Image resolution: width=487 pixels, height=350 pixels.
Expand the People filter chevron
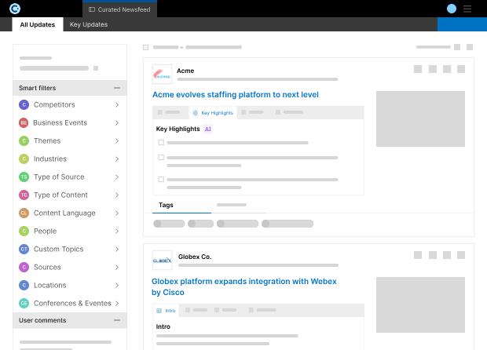pyautogui.click(x=117, y=231)
